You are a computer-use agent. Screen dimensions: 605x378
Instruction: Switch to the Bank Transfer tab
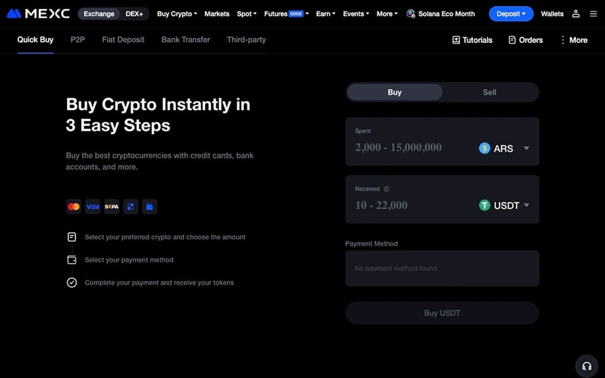[x=186, y=39]
